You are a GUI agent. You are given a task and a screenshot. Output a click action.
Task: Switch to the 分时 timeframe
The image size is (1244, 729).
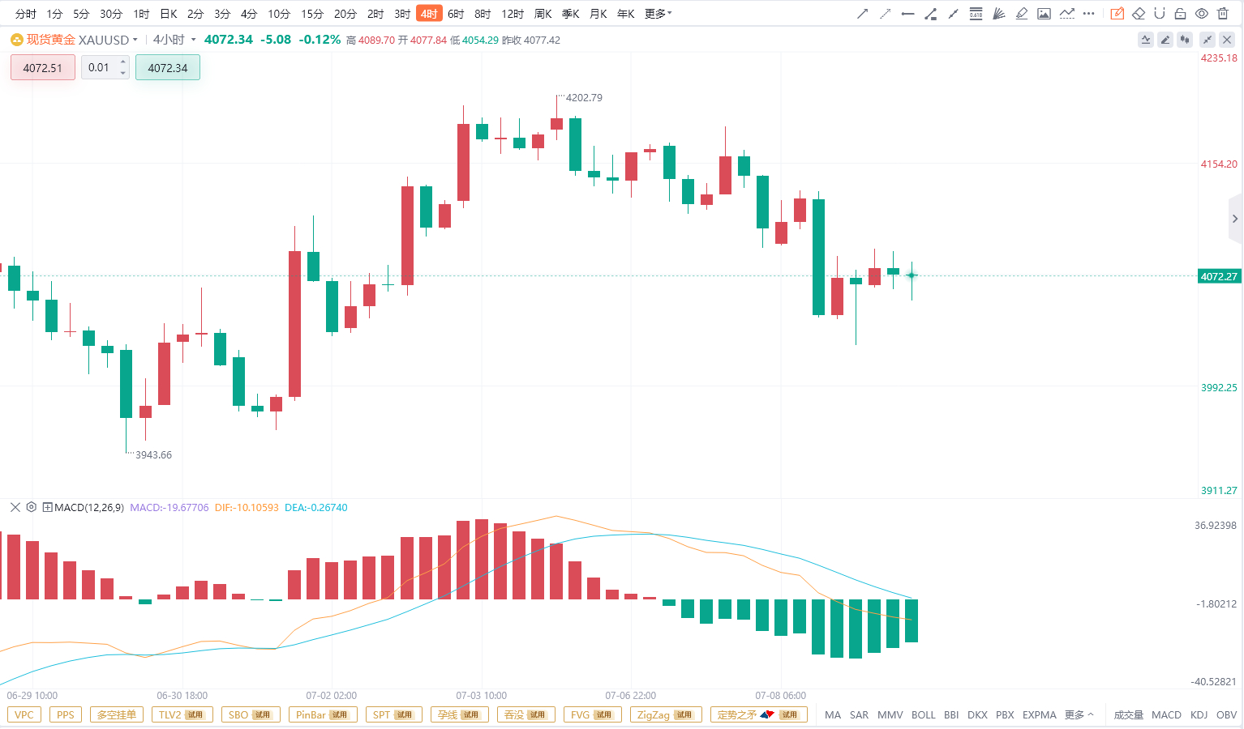pyautogui.click(x=26, y=14)
